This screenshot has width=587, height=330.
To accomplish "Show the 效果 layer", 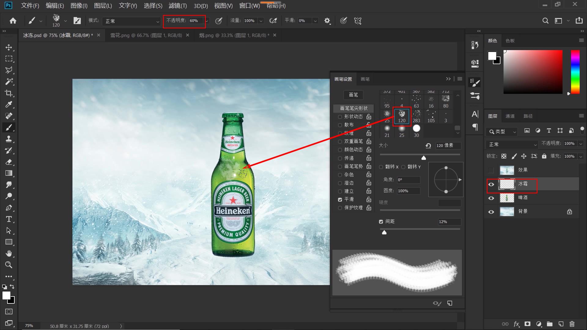I will [491, 170].
